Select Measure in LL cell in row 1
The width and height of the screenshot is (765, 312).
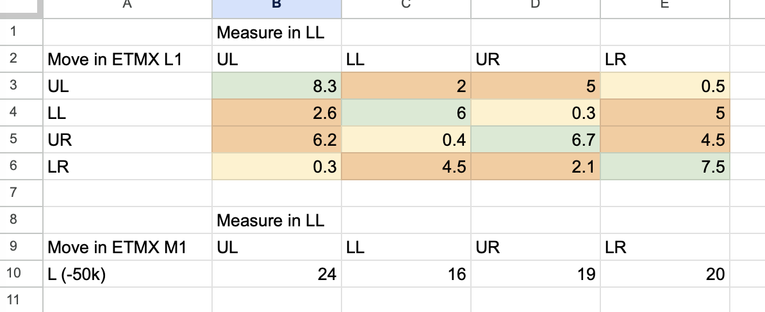click(277, 32)
